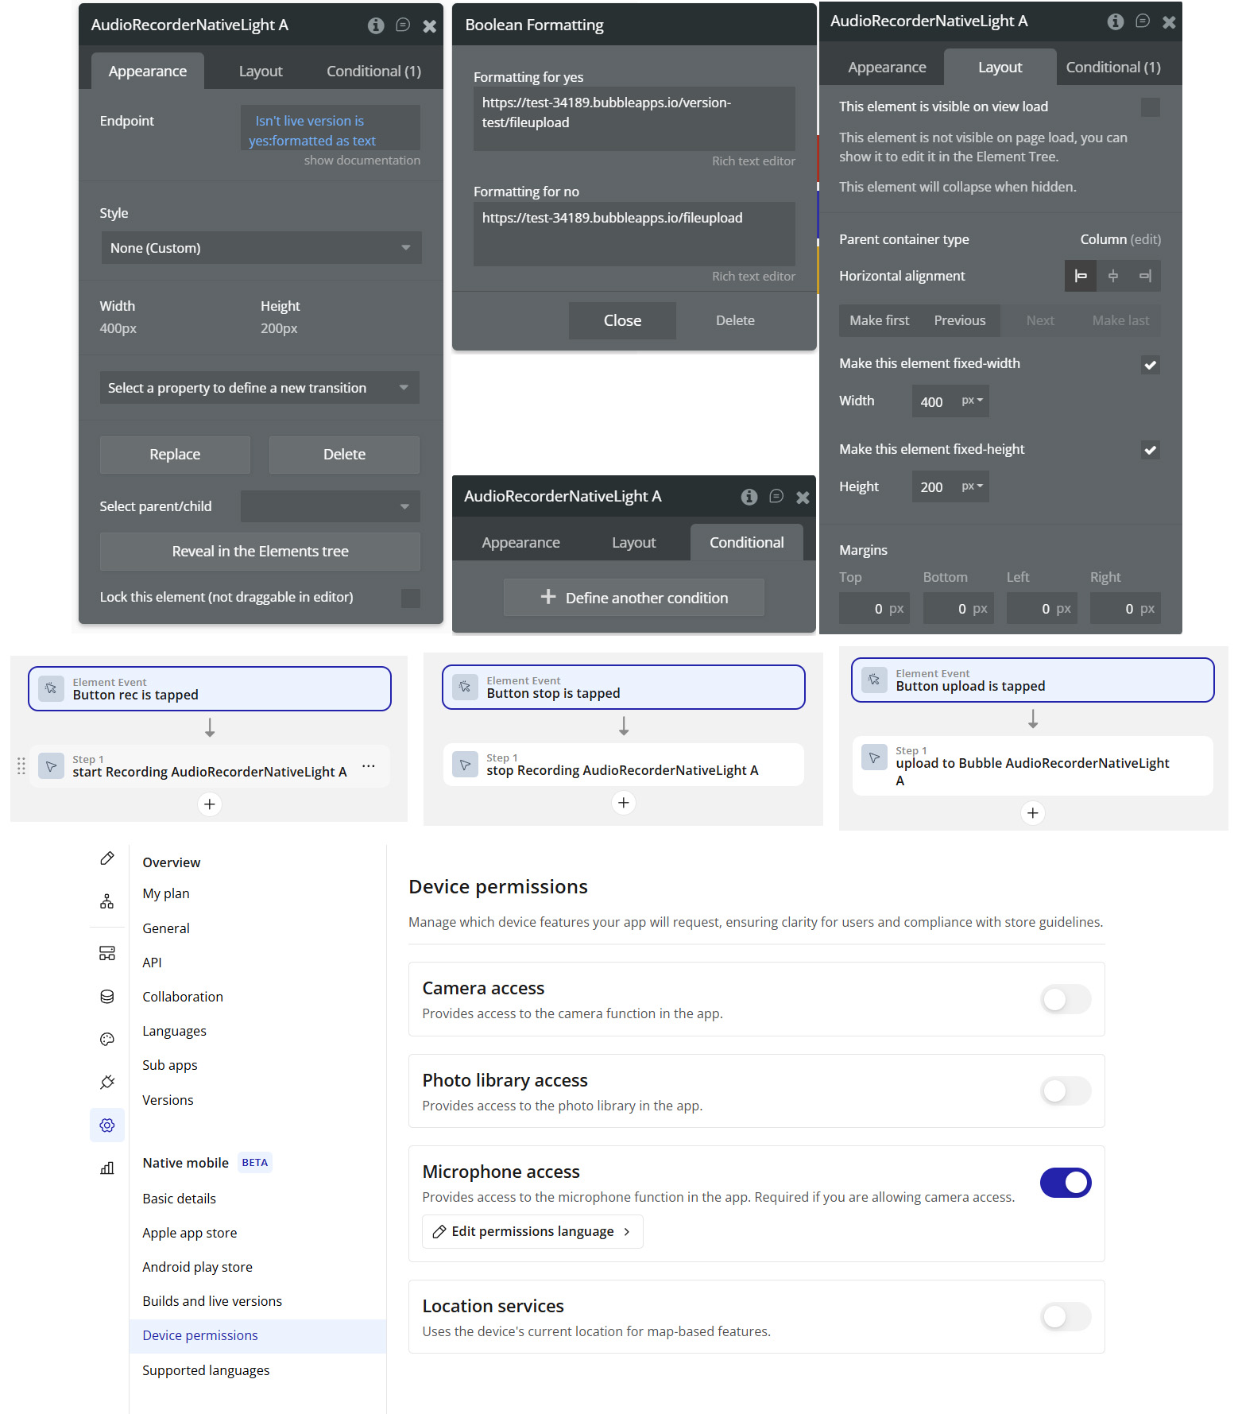Screen dimensions: 1238x1414
Task: Click the Define another condition button
Action: (x=634, y=598)
